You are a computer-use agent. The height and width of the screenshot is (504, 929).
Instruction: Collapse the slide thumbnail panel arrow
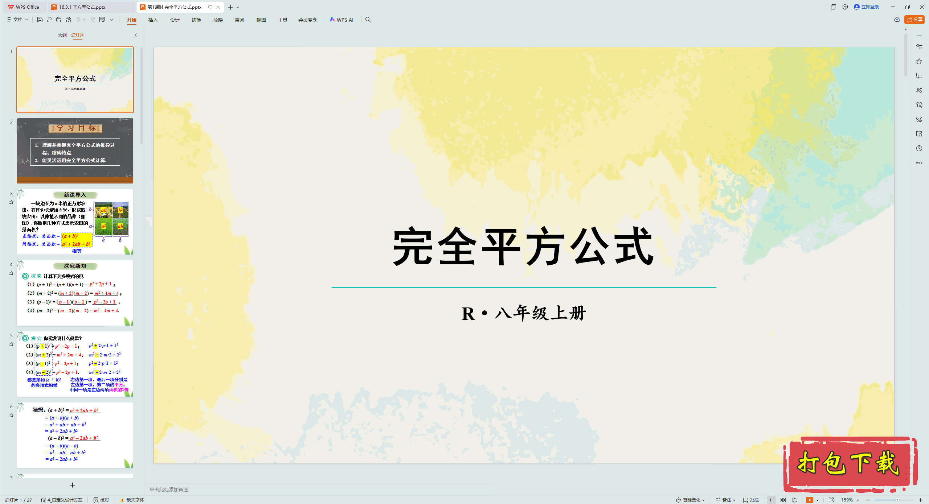pyautogui.click(x=136, y=35)
